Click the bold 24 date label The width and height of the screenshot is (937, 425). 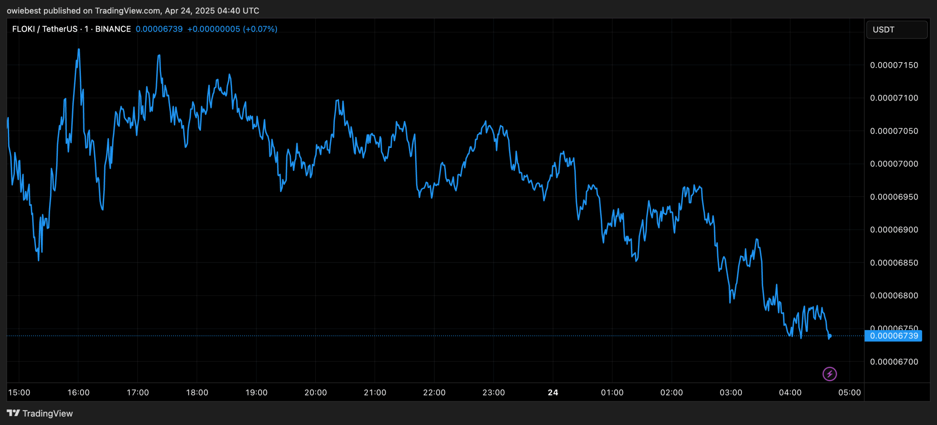(553, 392)
